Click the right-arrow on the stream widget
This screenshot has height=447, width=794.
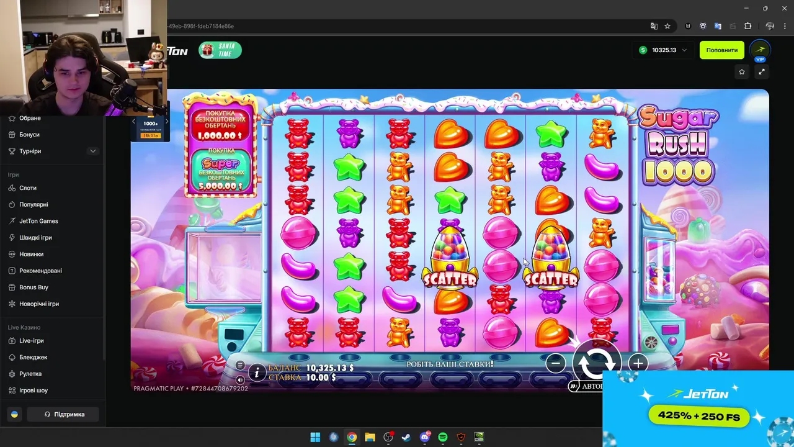(x=166, y=122)
